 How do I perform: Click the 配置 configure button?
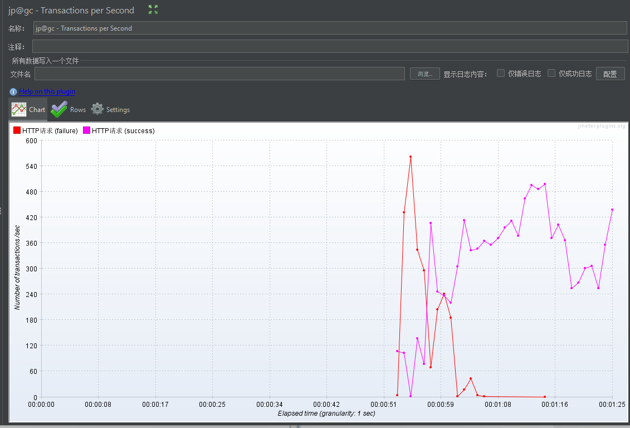pos(610,74)
